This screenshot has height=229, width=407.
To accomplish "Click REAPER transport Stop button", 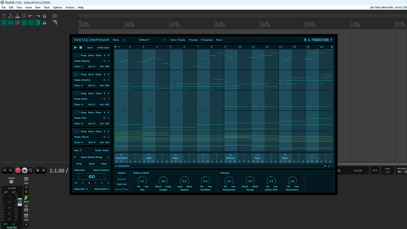I will 38,171.
